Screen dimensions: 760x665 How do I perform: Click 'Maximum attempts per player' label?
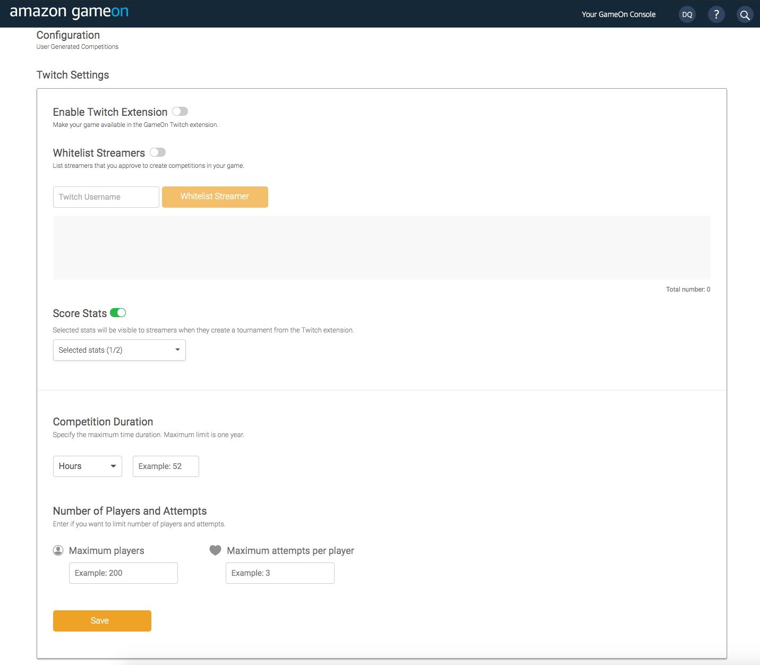point(291,551)
